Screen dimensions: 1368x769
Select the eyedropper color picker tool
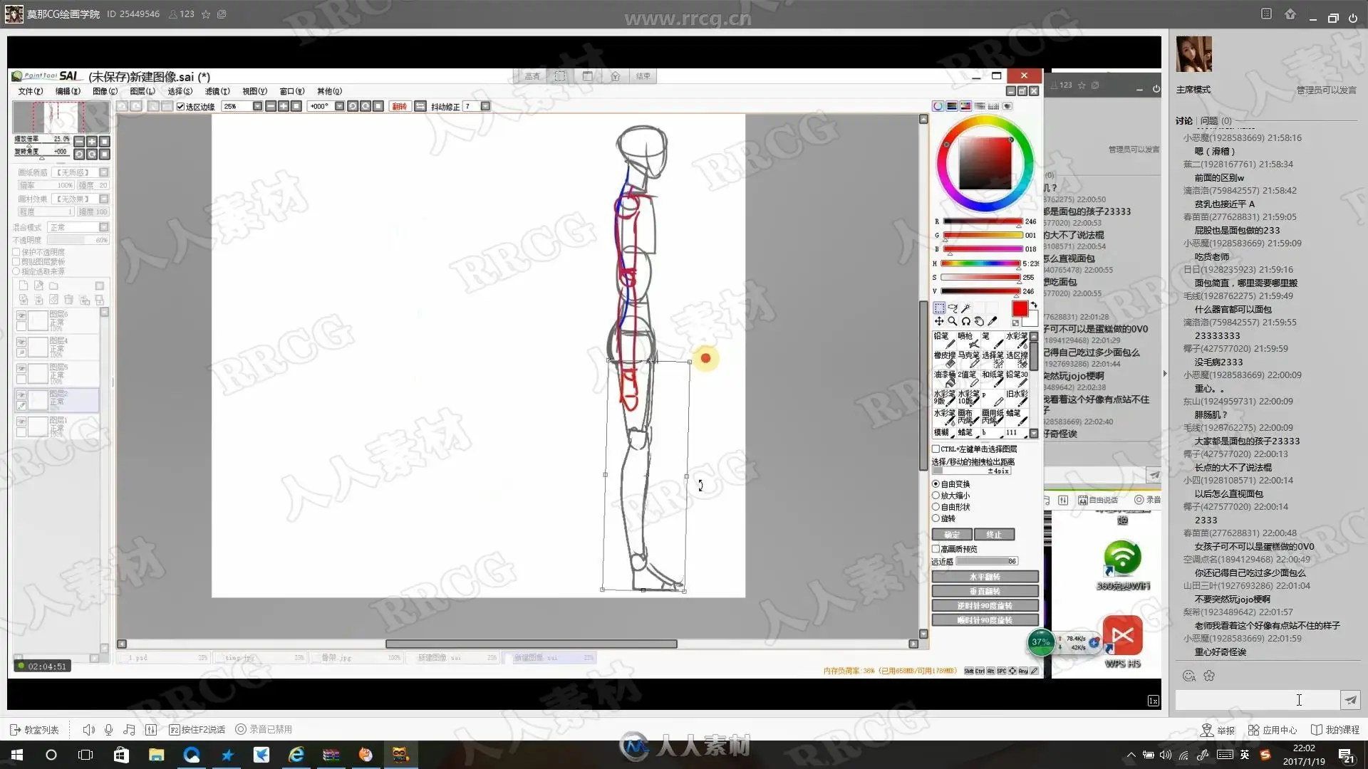(x=993, y=322)
